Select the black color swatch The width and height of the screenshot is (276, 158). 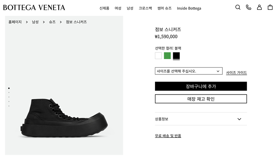(x=176, y=56)
